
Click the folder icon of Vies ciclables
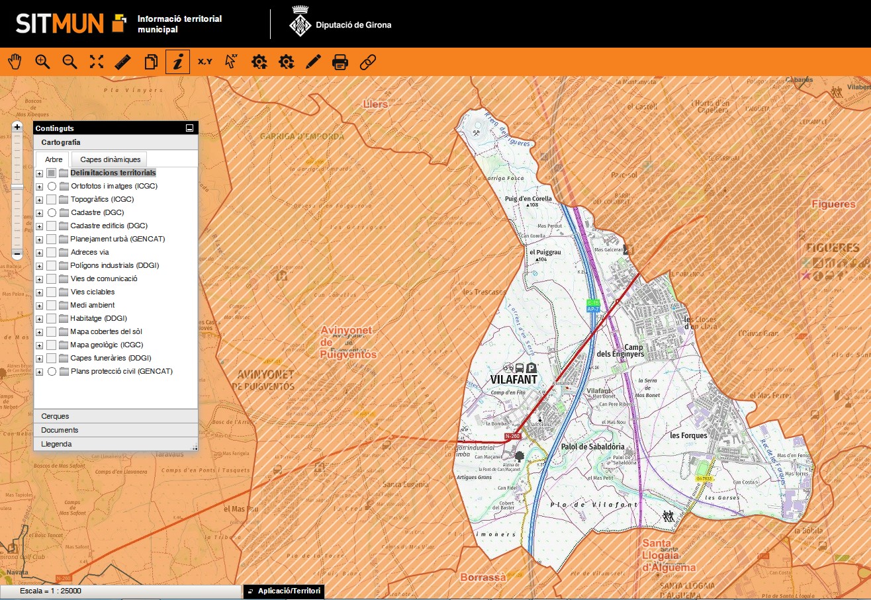pyautogui.click(x=64, y=292)
